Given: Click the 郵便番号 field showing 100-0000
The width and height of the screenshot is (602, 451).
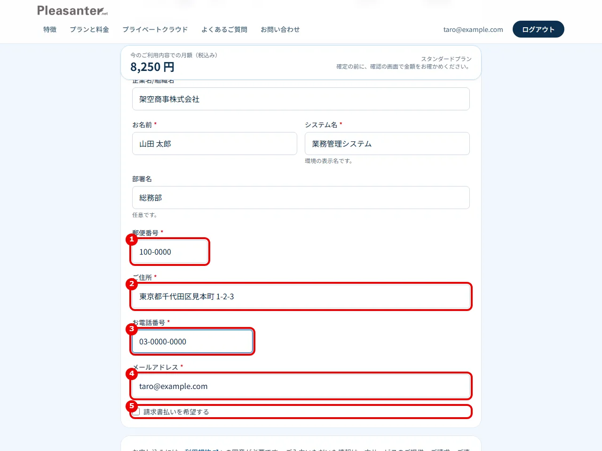Looking at the screenshot, I should coord(170,252).
